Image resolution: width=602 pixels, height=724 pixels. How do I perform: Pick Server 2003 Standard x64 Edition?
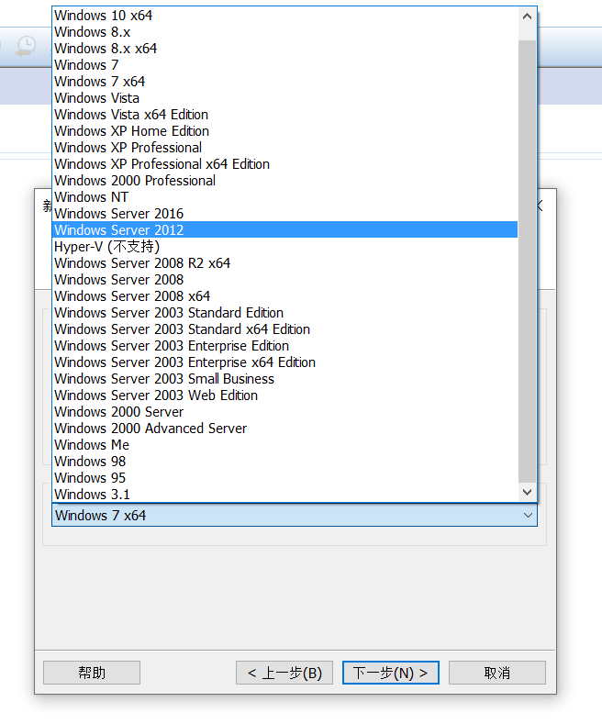[284, 329]
